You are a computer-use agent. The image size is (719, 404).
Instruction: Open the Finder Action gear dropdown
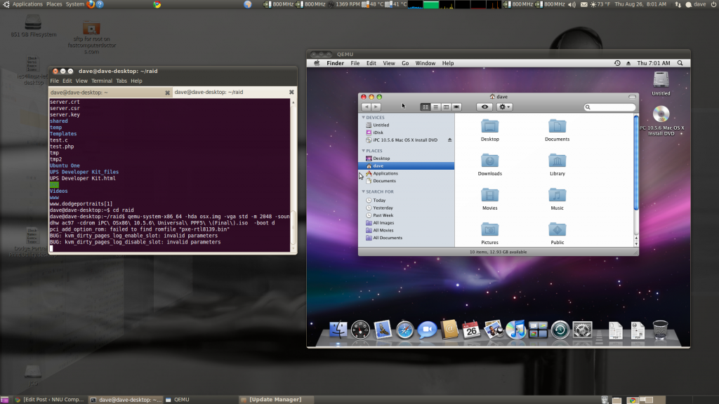(504, 107)
